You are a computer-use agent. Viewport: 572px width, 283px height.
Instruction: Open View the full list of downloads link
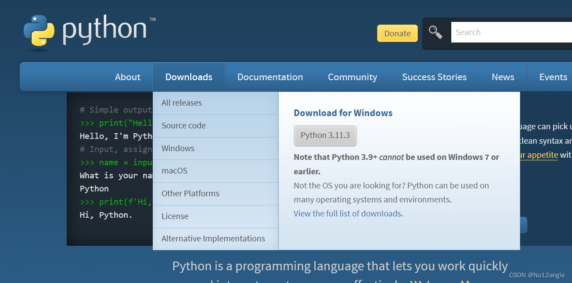347,214
